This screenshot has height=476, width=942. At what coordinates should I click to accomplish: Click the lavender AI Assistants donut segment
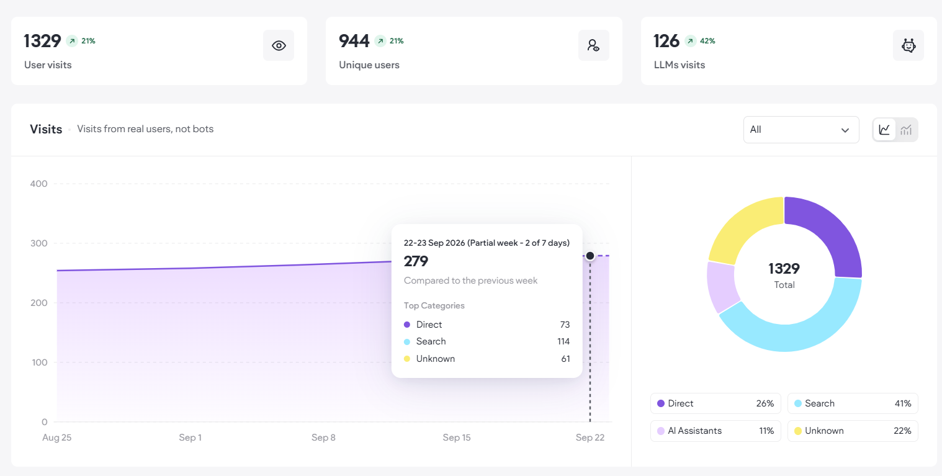click(721, 286)
